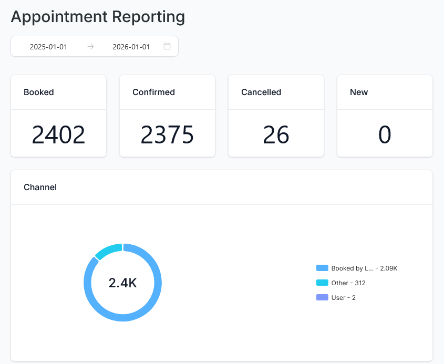Viewport: 444px width, 364px height.
Task: Click the arrow between start and end dates
Action: [90, 46]
